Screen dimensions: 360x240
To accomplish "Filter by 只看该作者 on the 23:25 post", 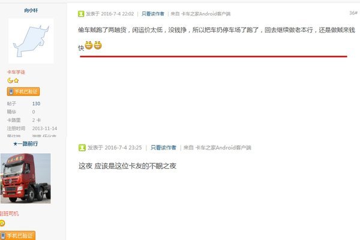I will pos(163,148).
